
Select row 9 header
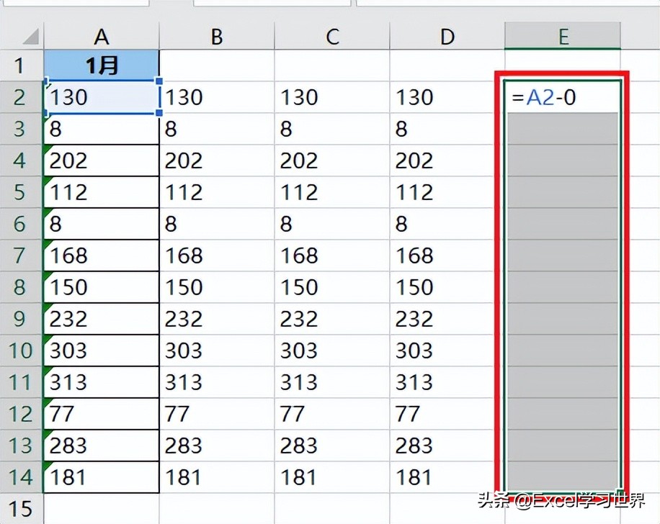click(22, 319)
